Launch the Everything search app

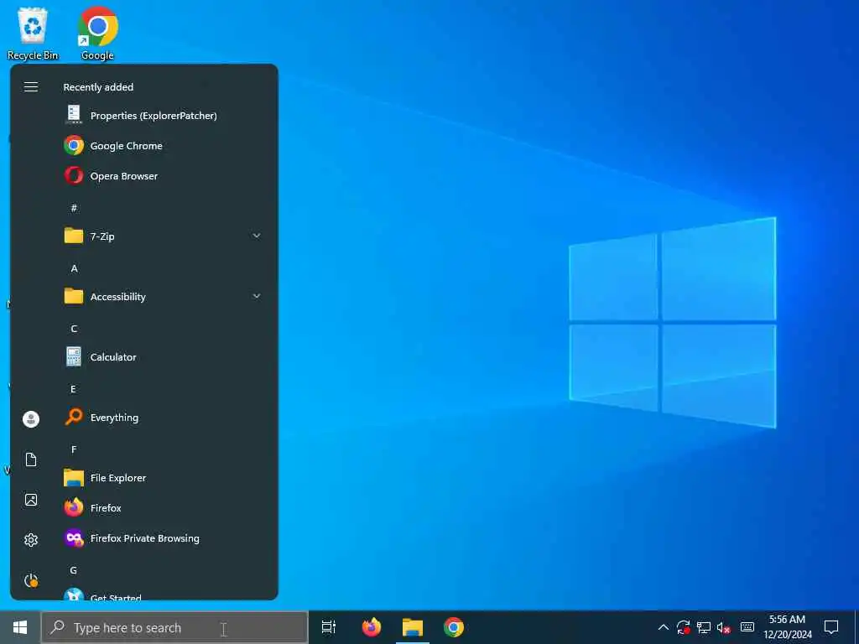point(164,418)
